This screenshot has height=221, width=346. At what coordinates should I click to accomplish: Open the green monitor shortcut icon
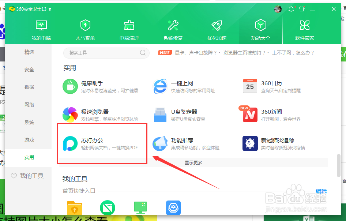(x=140, y=208)
